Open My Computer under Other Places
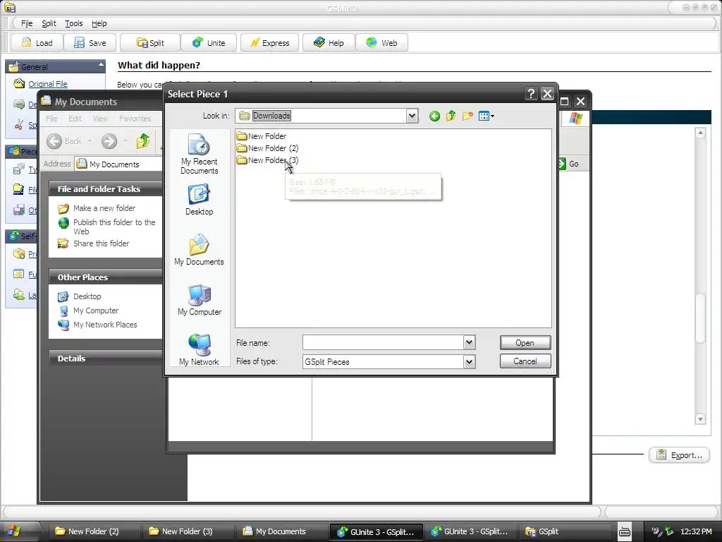This screenshot has width=722, height=542. coord(96,311)
